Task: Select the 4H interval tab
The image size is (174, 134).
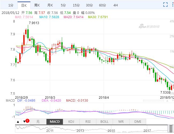Action: [x=116, y=5]
